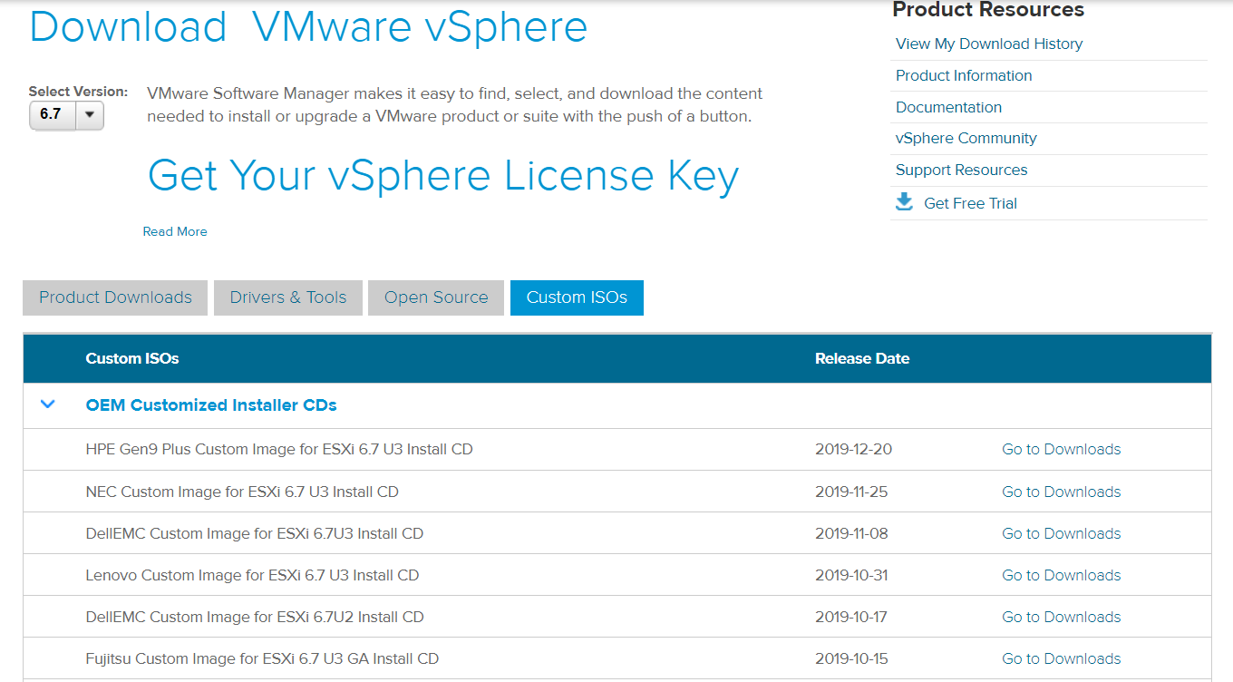
Task: Click the Select Version label
Action: (x=78, y=92)
